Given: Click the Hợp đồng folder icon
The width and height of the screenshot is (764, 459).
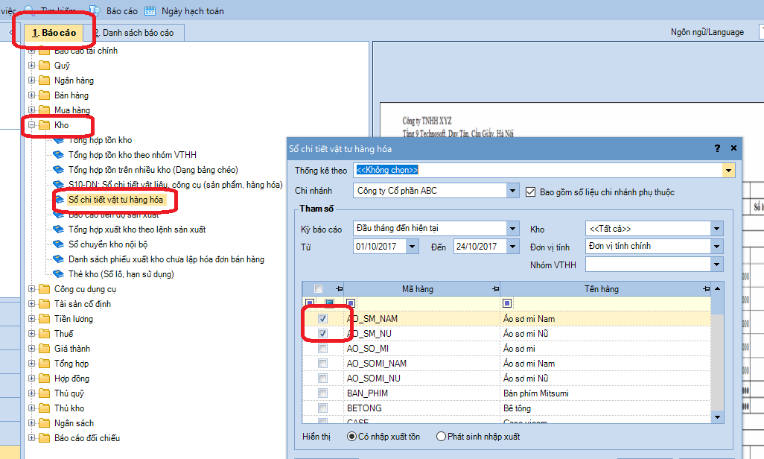Looking at the screenshot, I should click(45, 378).
